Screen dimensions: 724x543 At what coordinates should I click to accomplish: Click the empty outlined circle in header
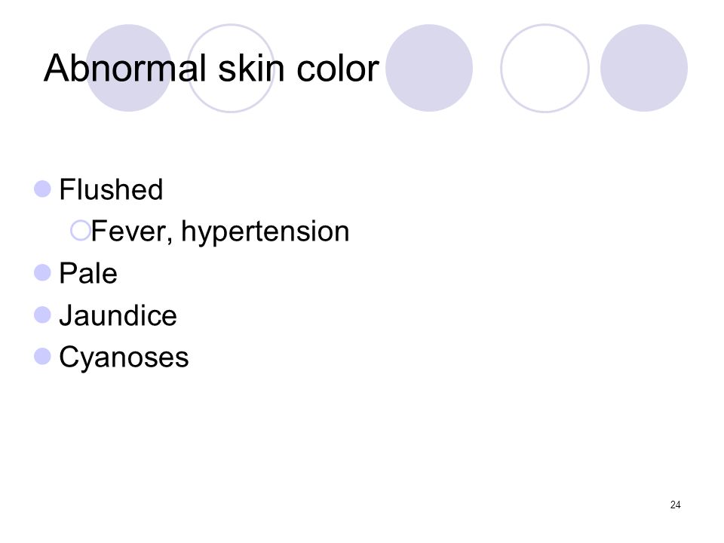545,68
